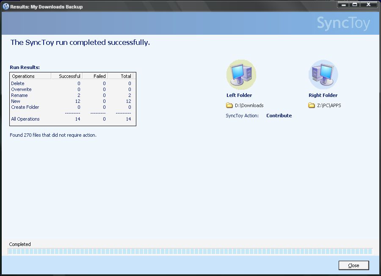Select the All Operations row label
Screen dimensions: 381x276
click(x=25, y=119)
